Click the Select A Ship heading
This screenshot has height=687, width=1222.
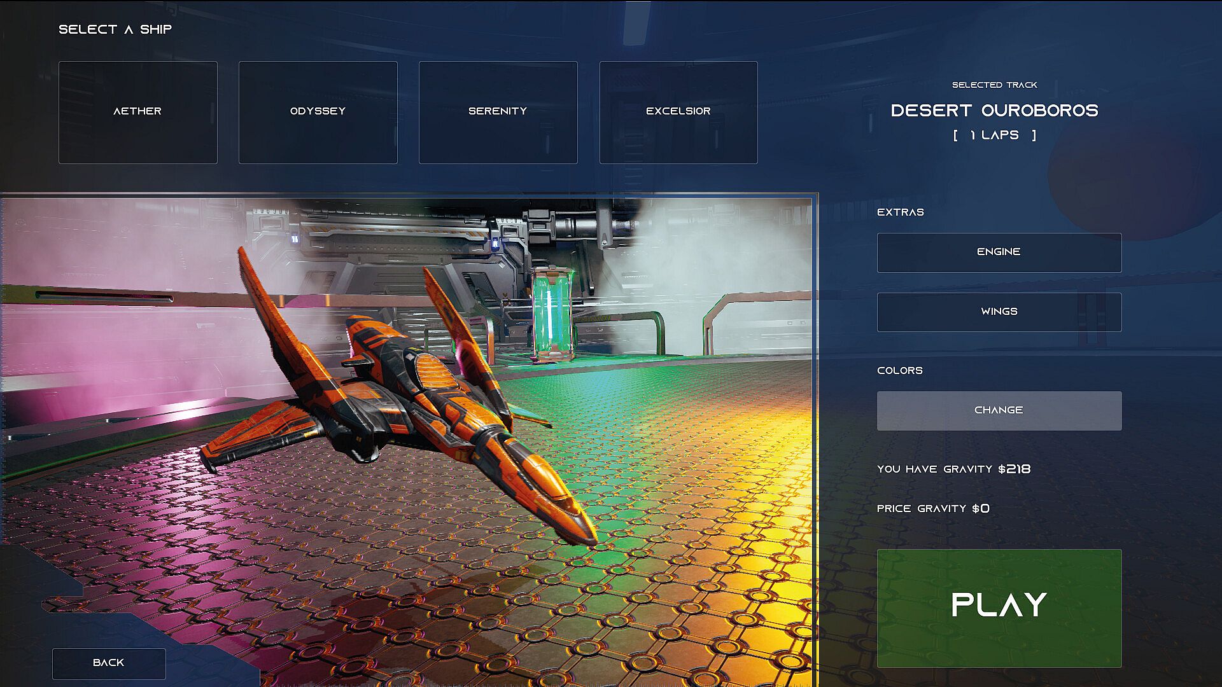(x=115, y=29)
